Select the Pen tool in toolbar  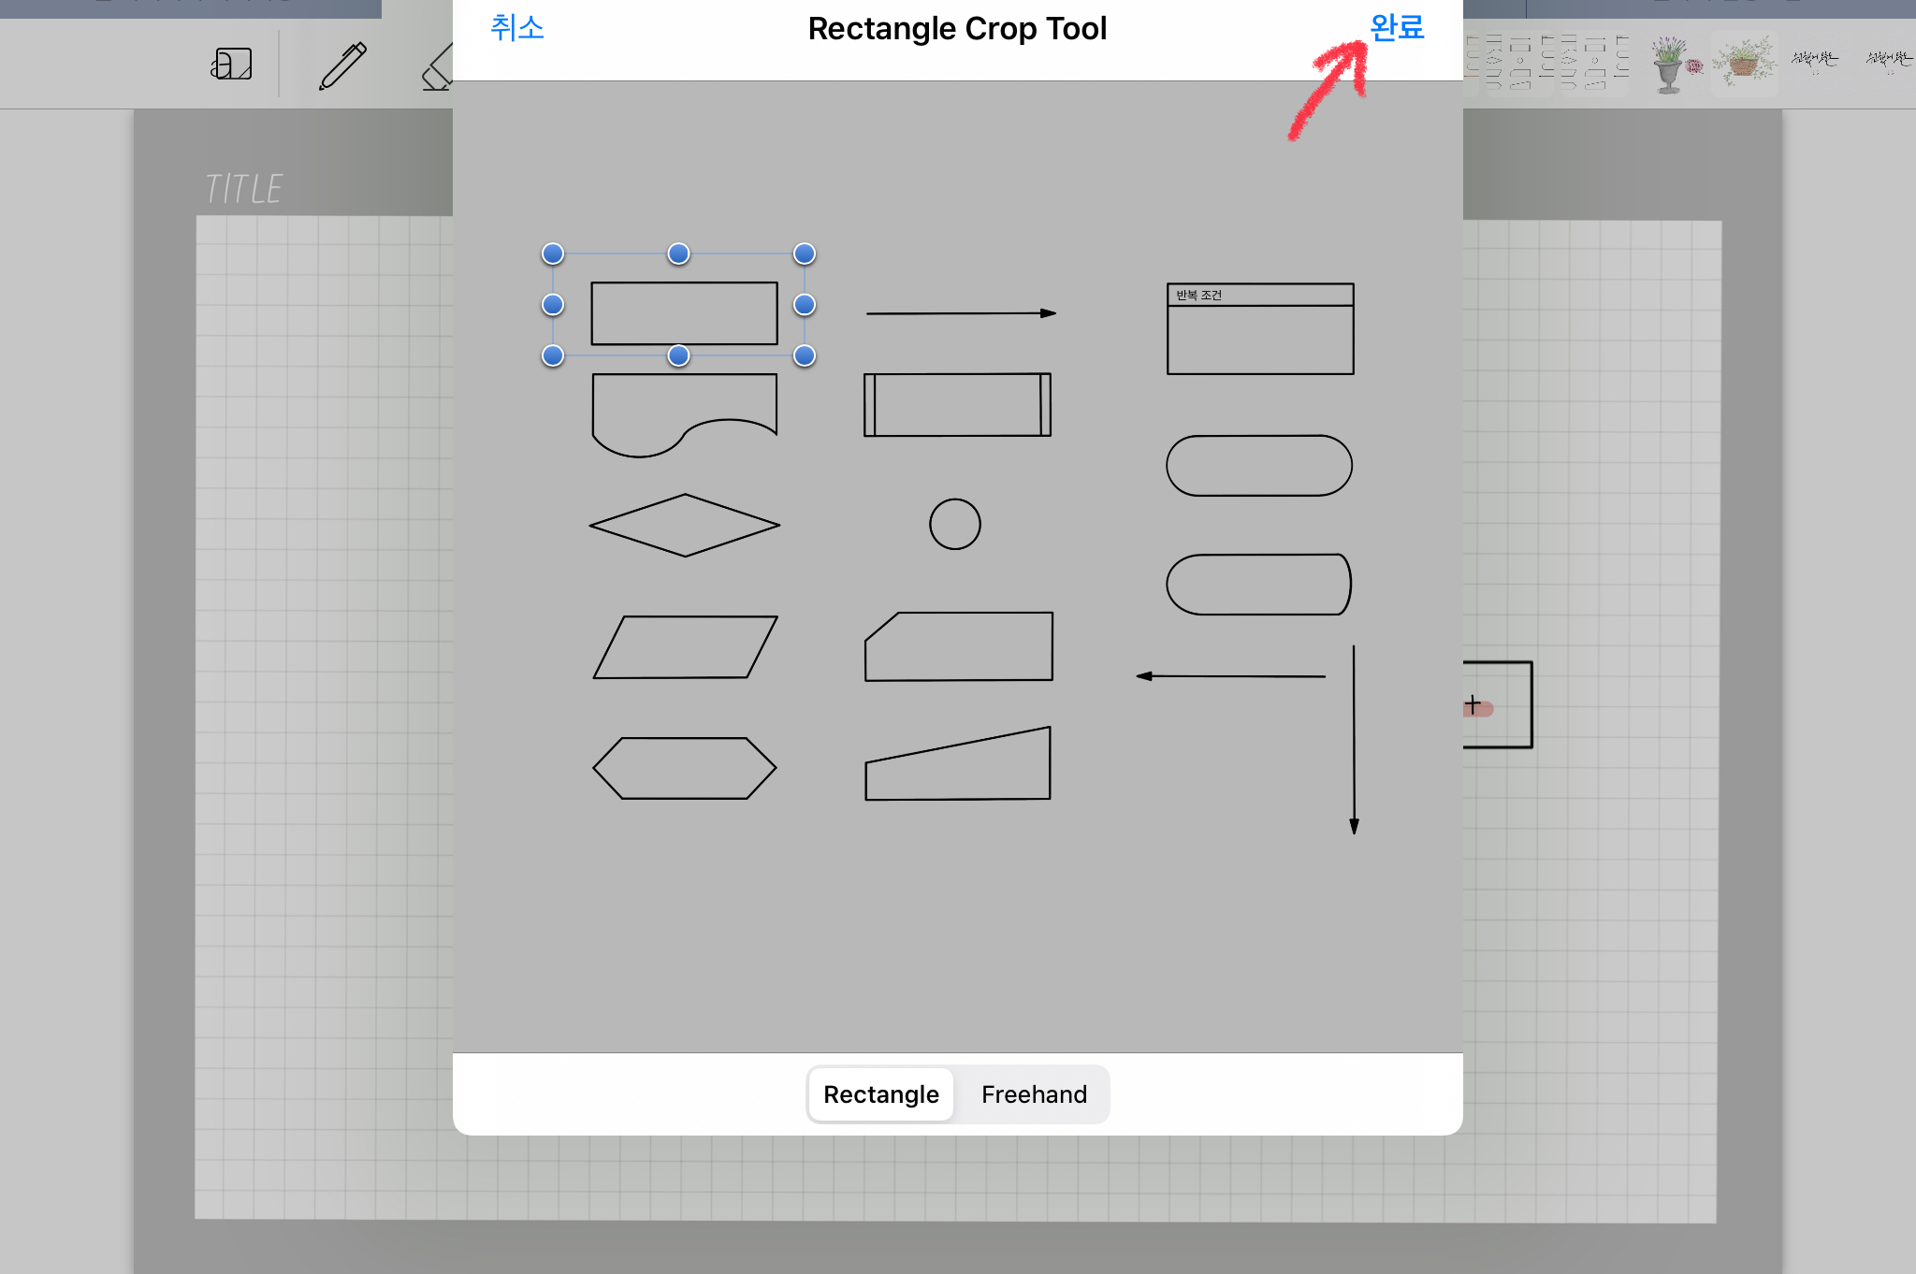pyautogui.click(x=342, y=65)
